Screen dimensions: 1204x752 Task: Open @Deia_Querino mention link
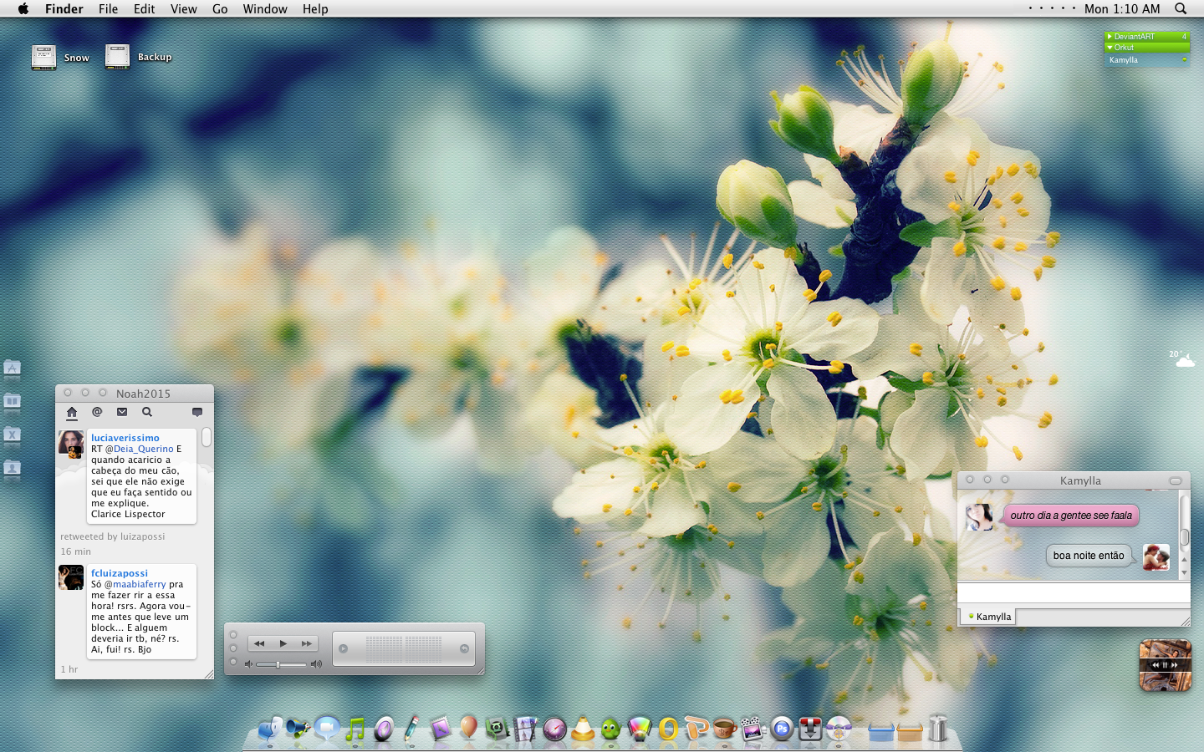[140, 449]
